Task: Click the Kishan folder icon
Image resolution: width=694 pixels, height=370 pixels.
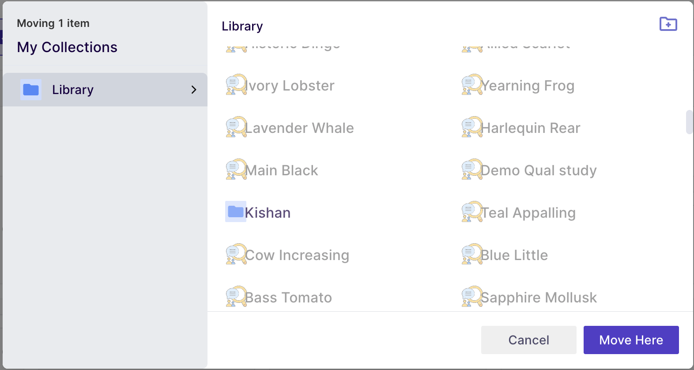Action: 236,211
